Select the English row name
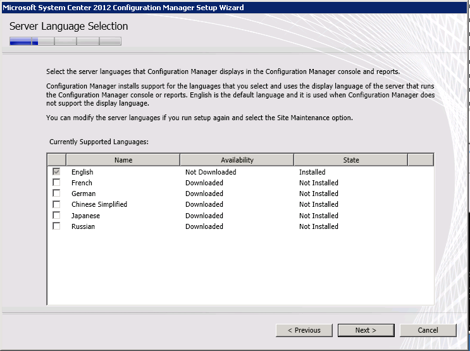The image size is (470, 351). [82, 172]
